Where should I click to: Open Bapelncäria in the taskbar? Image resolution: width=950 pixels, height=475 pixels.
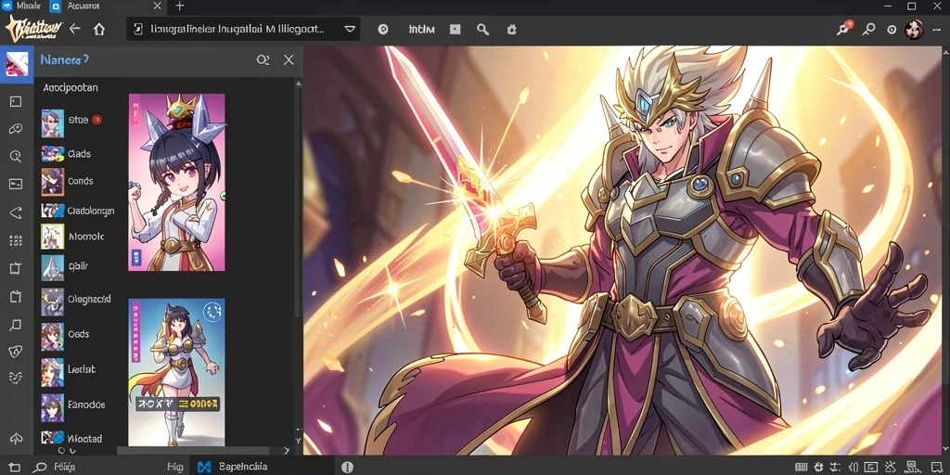233,468
